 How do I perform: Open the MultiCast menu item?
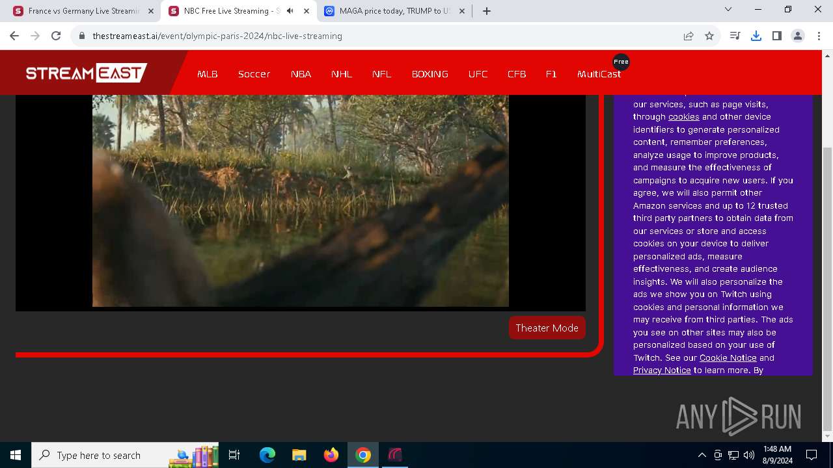pyautogui.click(x=599, y=74)
